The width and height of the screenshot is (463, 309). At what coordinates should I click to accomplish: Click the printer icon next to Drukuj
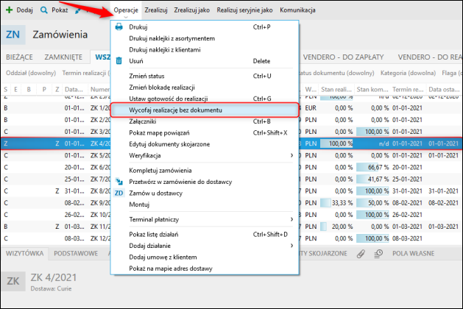[119, 27]
